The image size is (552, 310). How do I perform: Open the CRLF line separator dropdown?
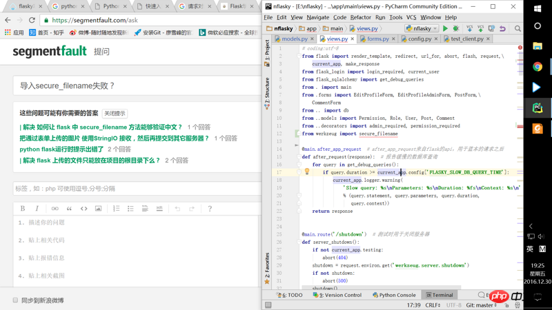coord(433,305)
